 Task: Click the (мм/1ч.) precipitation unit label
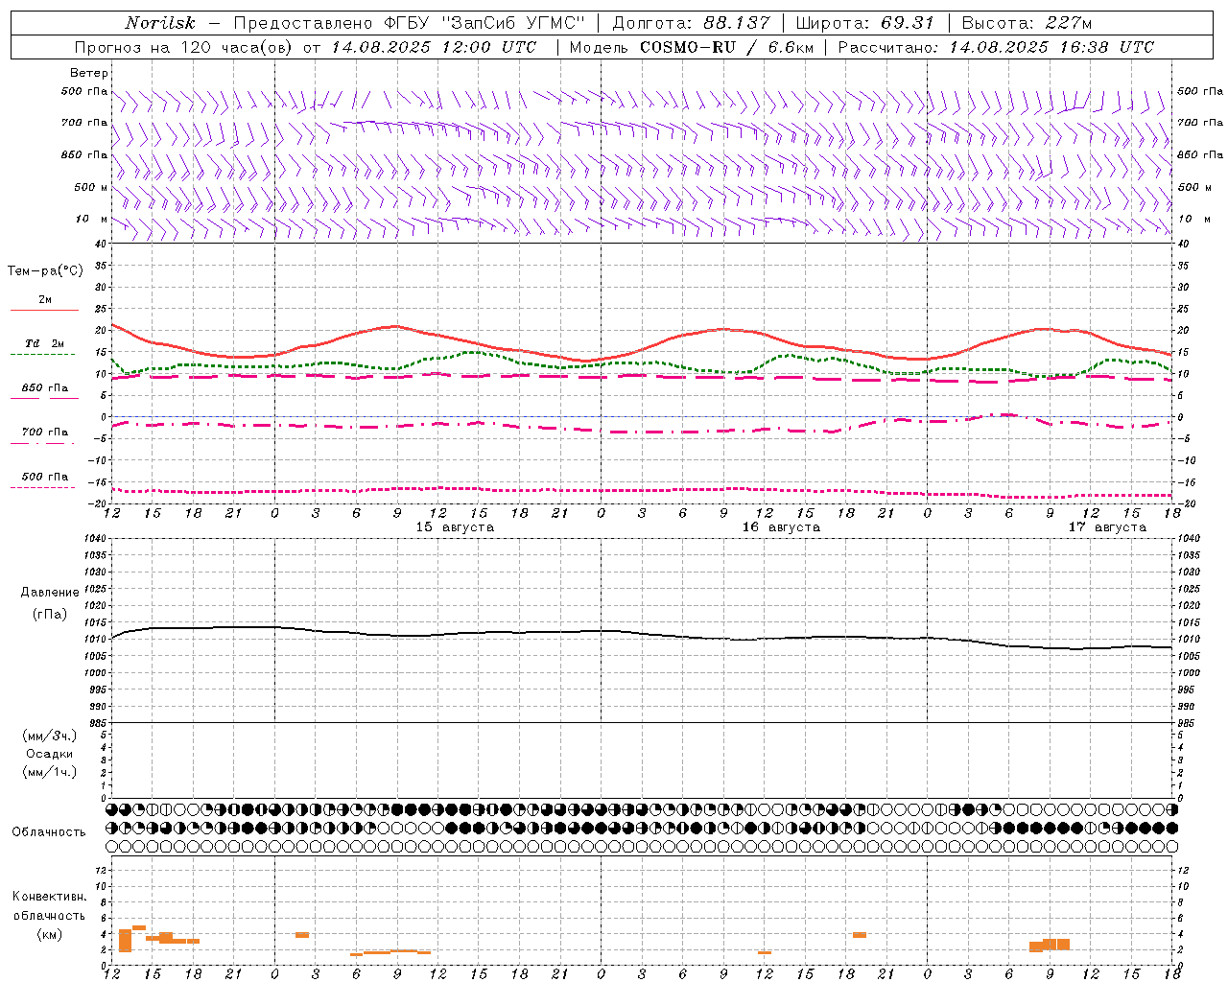pyautogui.click(x=50, y=772)
